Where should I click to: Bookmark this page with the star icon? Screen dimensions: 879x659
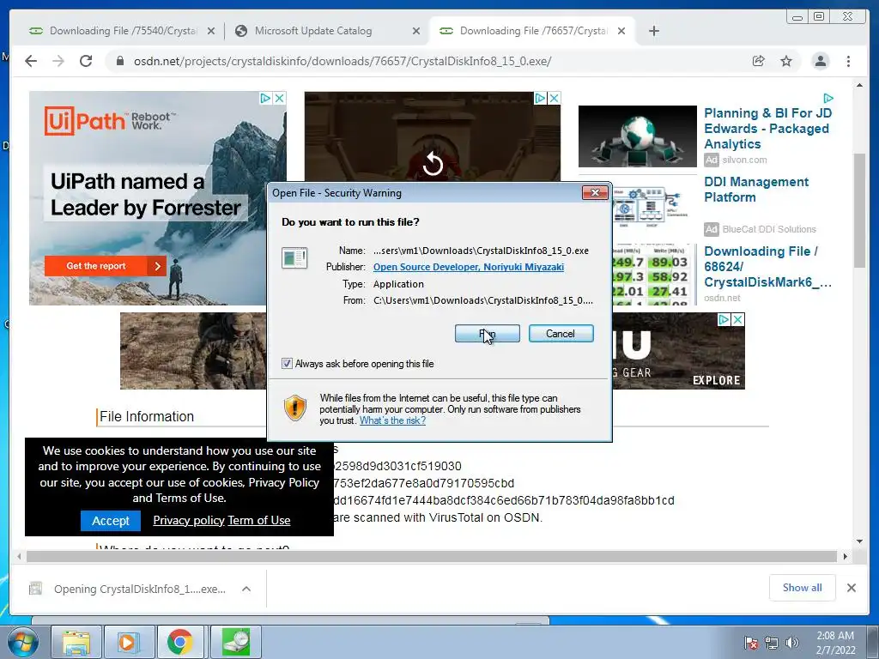pyautogui.click(x=786, y=61)
